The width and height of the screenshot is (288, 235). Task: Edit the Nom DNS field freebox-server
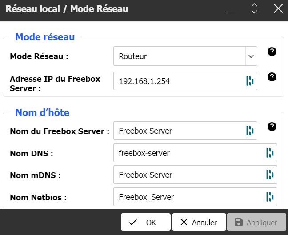tap(195, 153)
